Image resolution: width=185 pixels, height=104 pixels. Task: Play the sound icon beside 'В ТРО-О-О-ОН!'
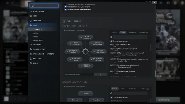(x=111, y=44)
